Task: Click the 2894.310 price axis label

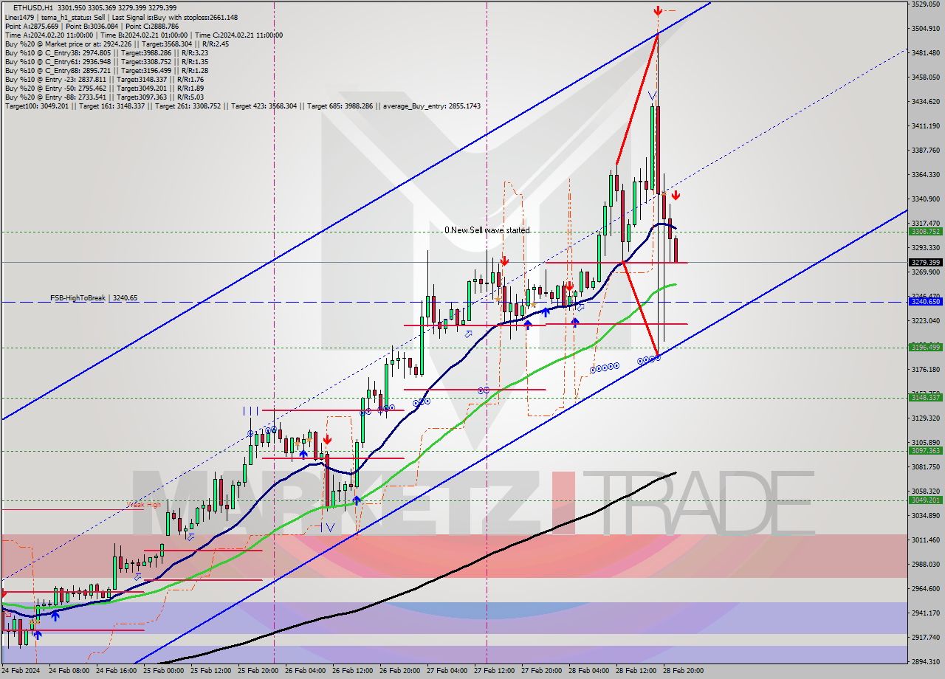Action: pos(925,662)
